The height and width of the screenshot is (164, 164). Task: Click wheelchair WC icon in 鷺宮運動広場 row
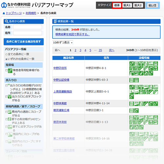[136, 111]
